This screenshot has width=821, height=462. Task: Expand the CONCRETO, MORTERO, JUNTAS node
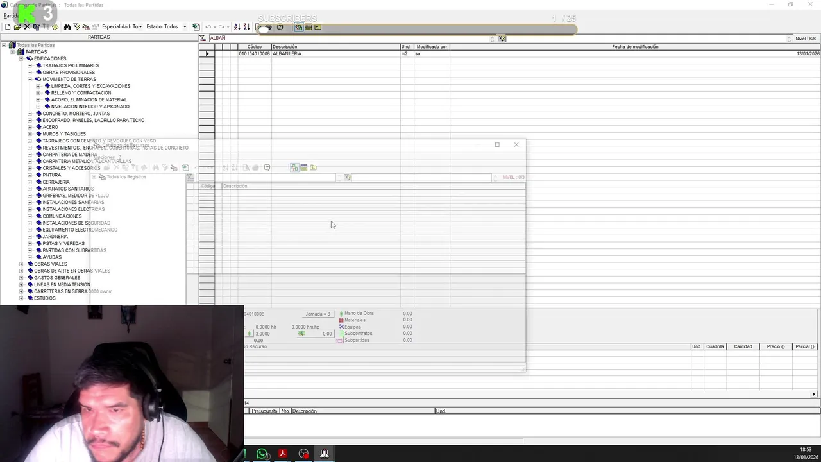pyautogui.click(x=30, y=114)
